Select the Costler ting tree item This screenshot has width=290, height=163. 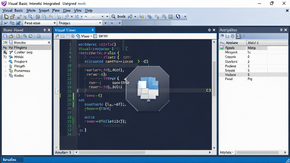23,52
